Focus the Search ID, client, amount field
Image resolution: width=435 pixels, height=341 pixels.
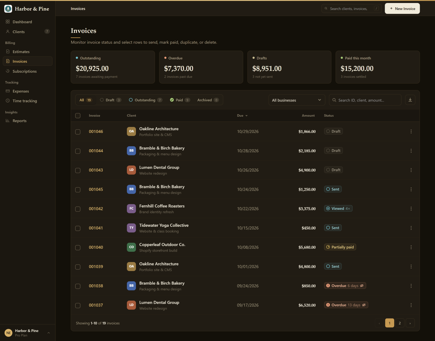365,100
